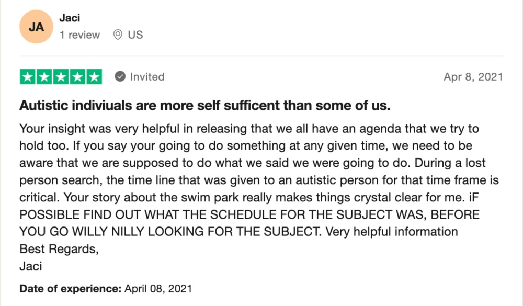The image size is (523, 306).
Task: Click the "Date of experience:" bold label
Action: point(71,288)
